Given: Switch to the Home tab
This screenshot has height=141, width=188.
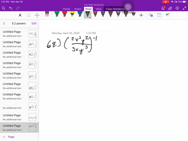Looking at the screenshot, I should tap(67, 9).
